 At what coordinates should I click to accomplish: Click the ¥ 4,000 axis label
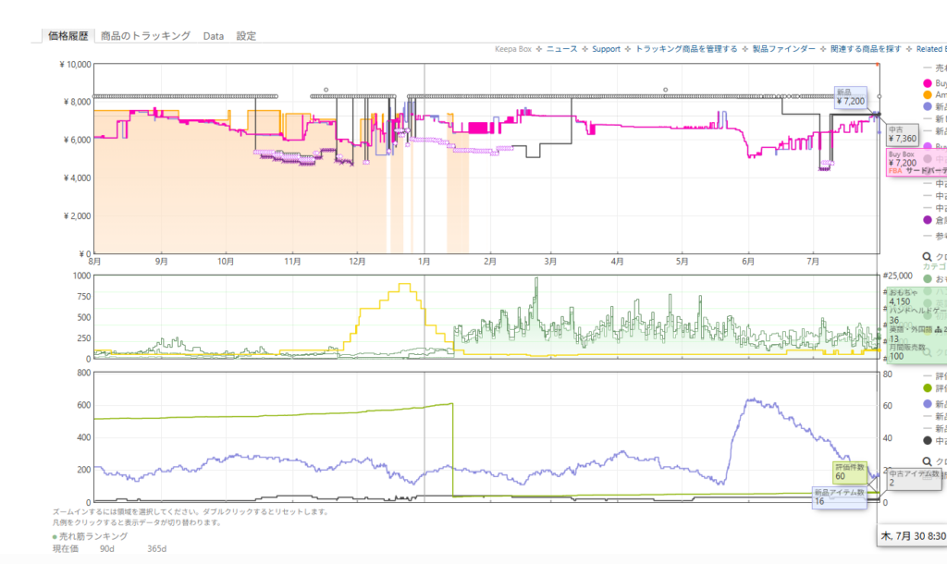78,178
